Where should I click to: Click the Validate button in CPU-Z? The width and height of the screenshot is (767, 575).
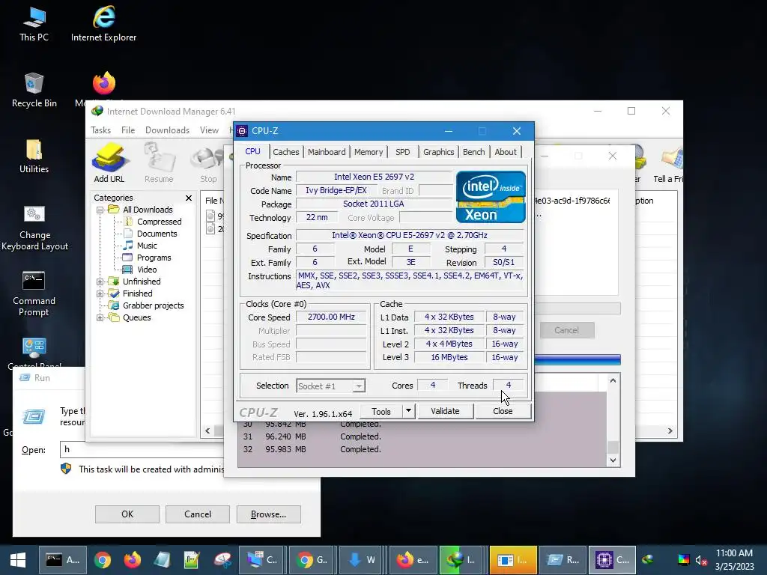click(445, 411)
